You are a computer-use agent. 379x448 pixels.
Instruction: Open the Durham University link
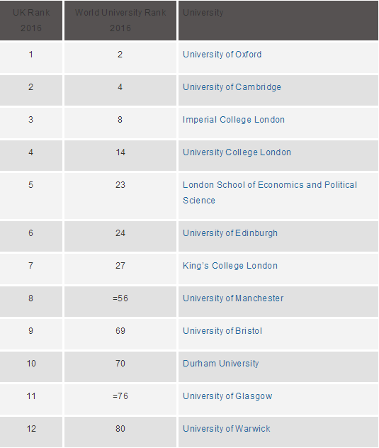pyautogui.click(x=221, y=363)
